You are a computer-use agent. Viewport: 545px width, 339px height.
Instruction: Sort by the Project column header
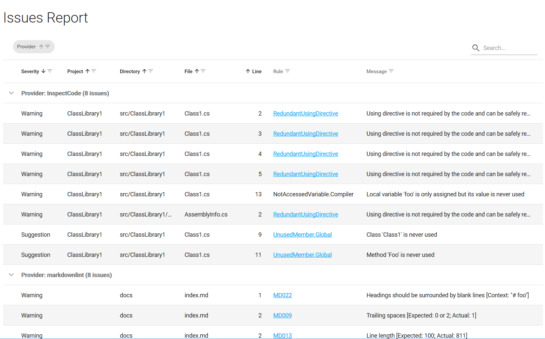[x=75, y=72]
